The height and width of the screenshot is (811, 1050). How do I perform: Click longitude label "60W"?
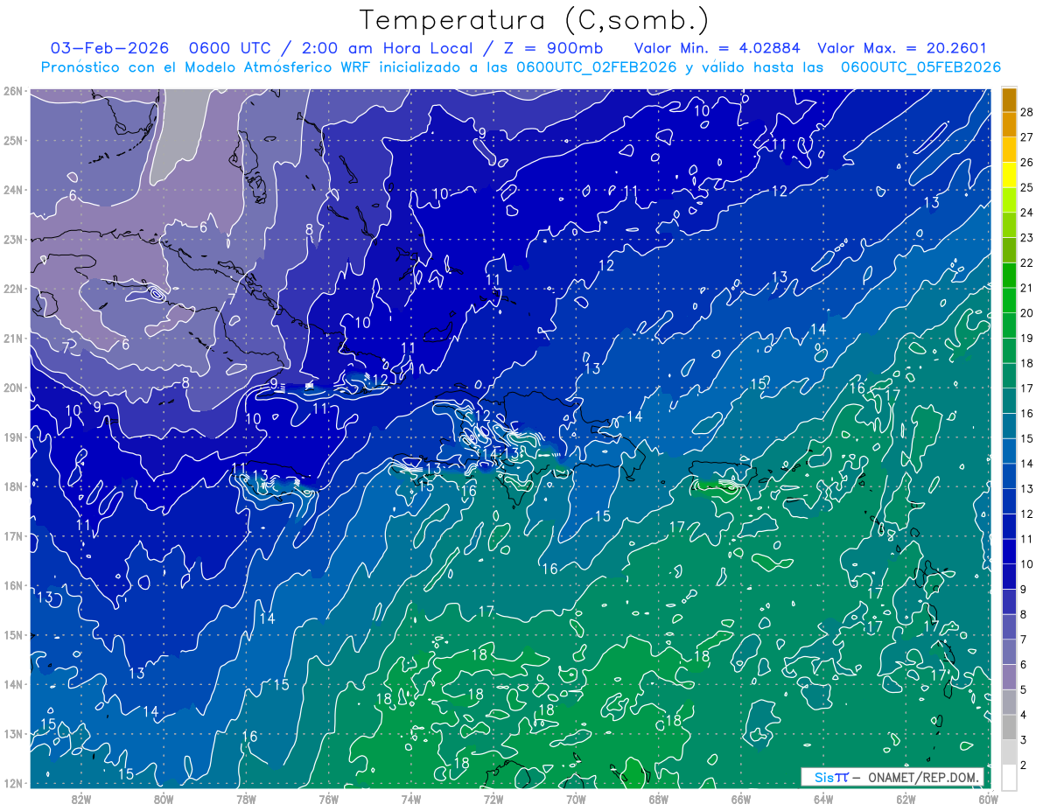click(x=988, y=799)
